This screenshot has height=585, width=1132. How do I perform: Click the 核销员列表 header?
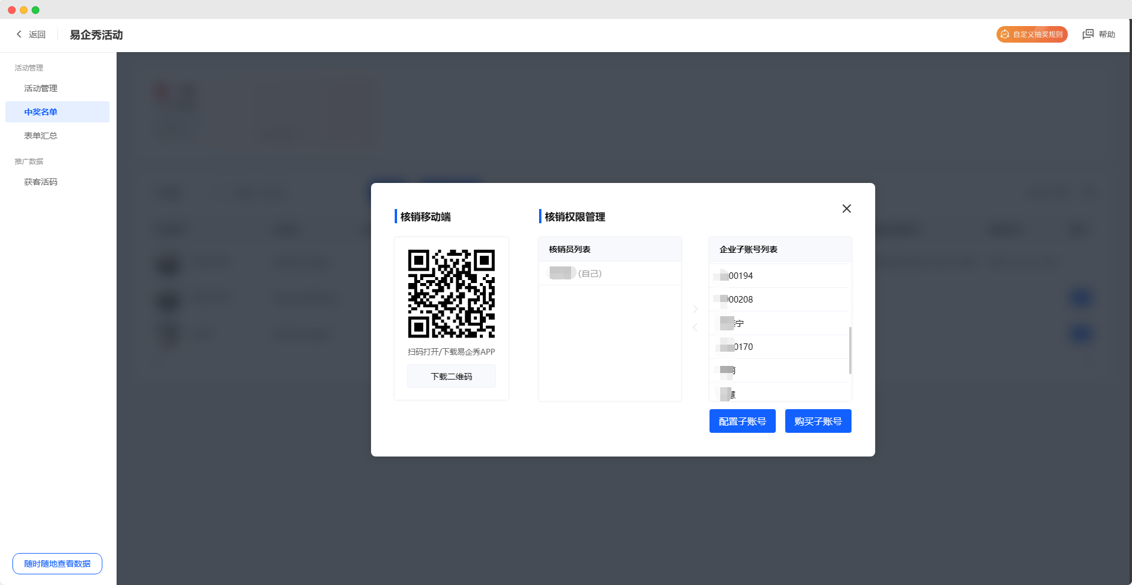click(609, 249)
